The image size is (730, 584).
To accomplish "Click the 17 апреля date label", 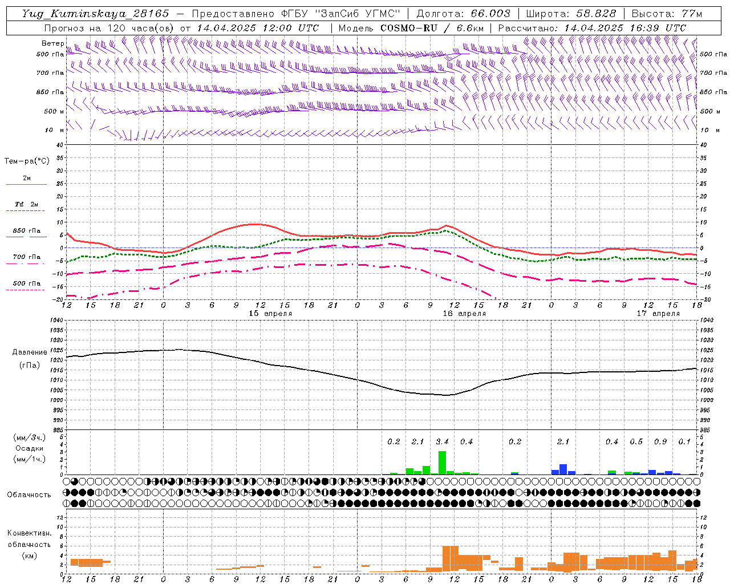I will (x=658, y=314).
